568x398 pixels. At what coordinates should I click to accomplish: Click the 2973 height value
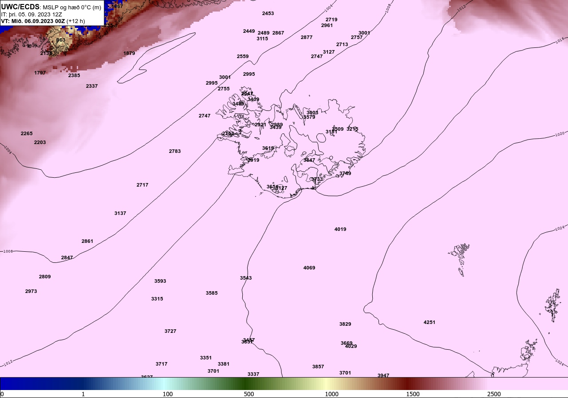[31, 291]
